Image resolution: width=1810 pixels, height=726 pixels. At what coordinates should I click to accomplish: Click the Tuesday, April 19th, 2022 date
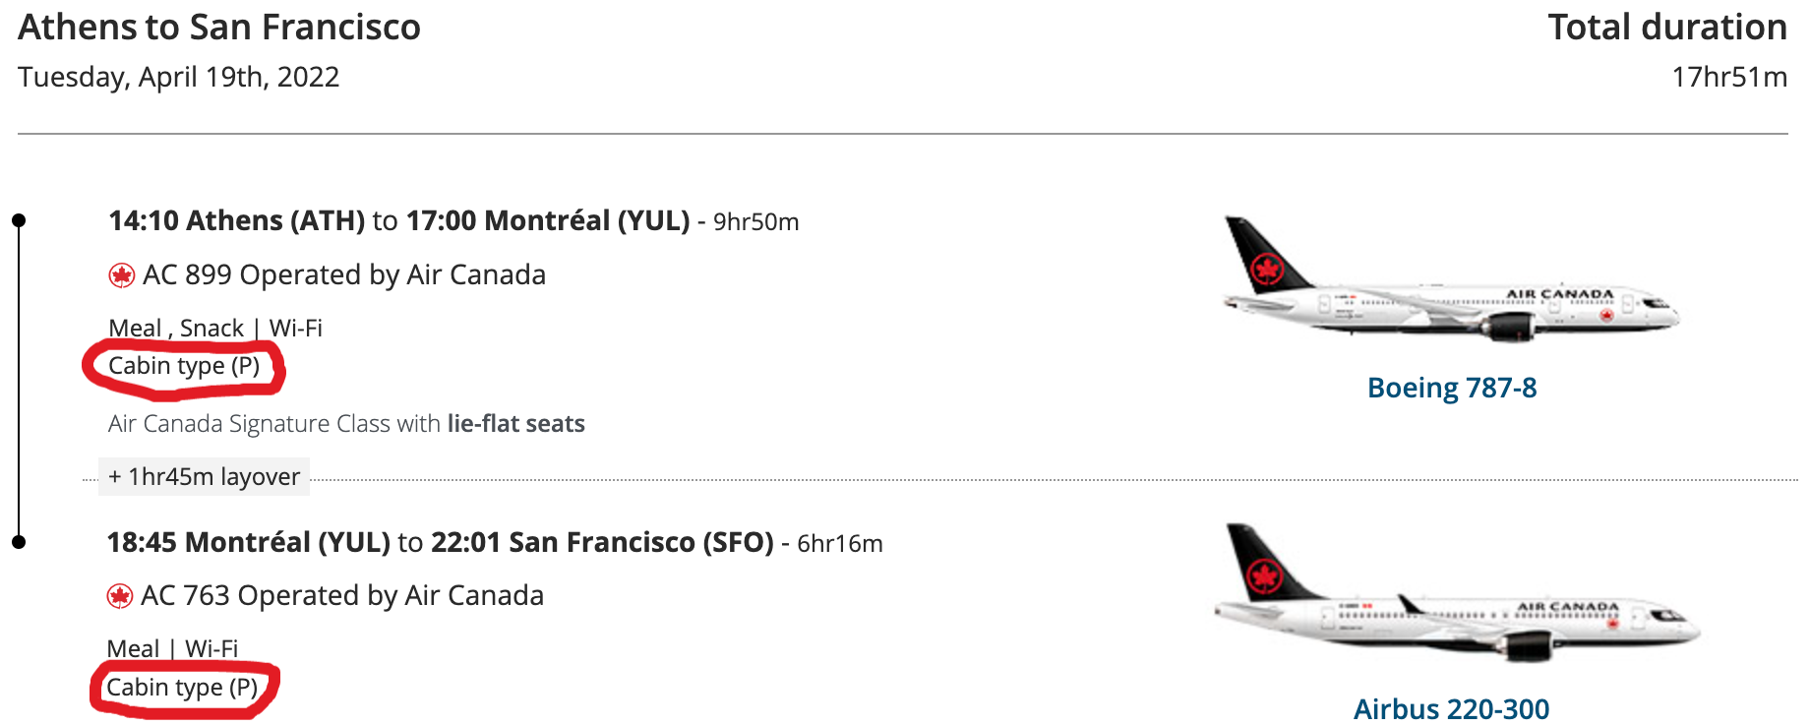(179, 77)
